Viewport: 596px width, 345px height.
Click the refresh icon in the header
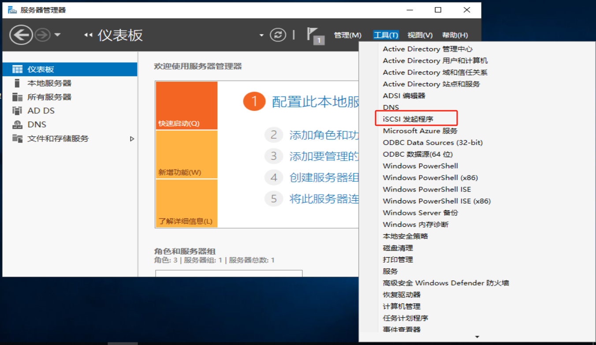[x=278, y=35]
